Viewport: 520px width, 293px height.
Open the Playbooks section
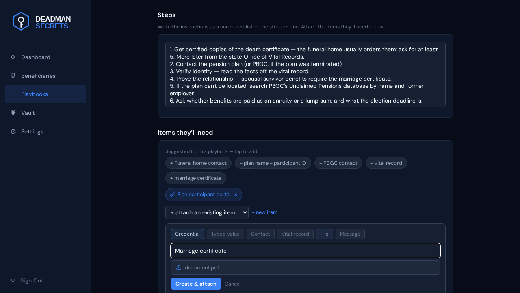(45, 94)
